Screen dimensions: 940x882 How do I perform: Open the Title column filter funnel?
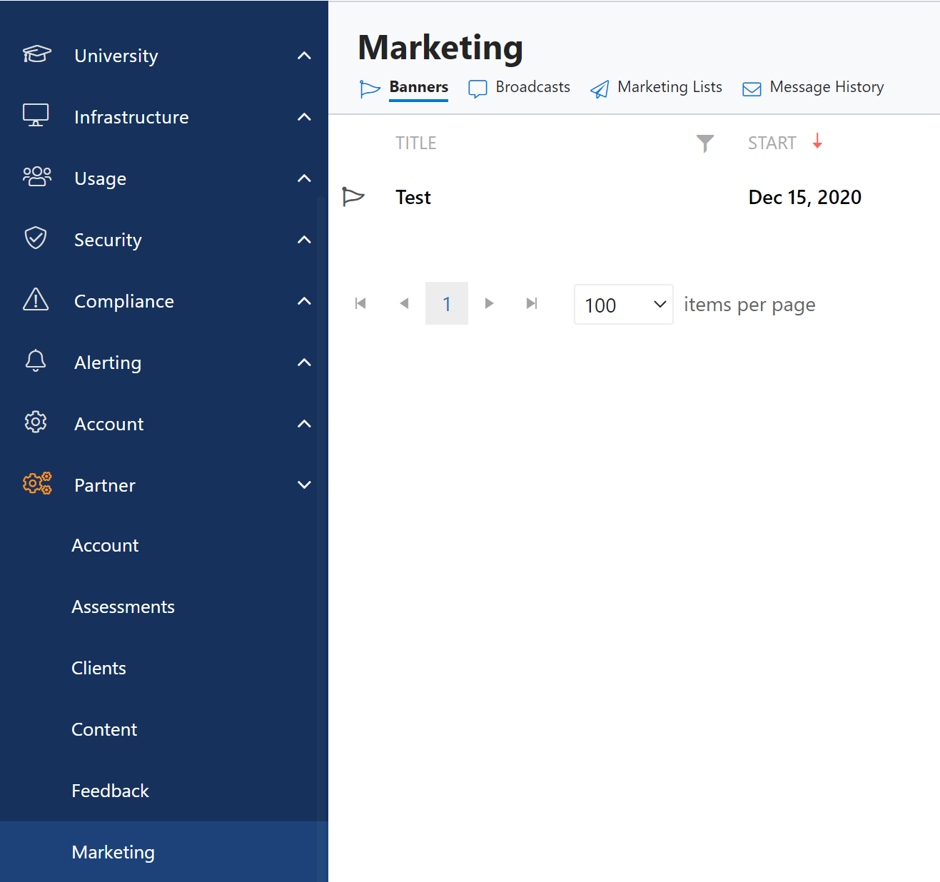coord(704,143)
